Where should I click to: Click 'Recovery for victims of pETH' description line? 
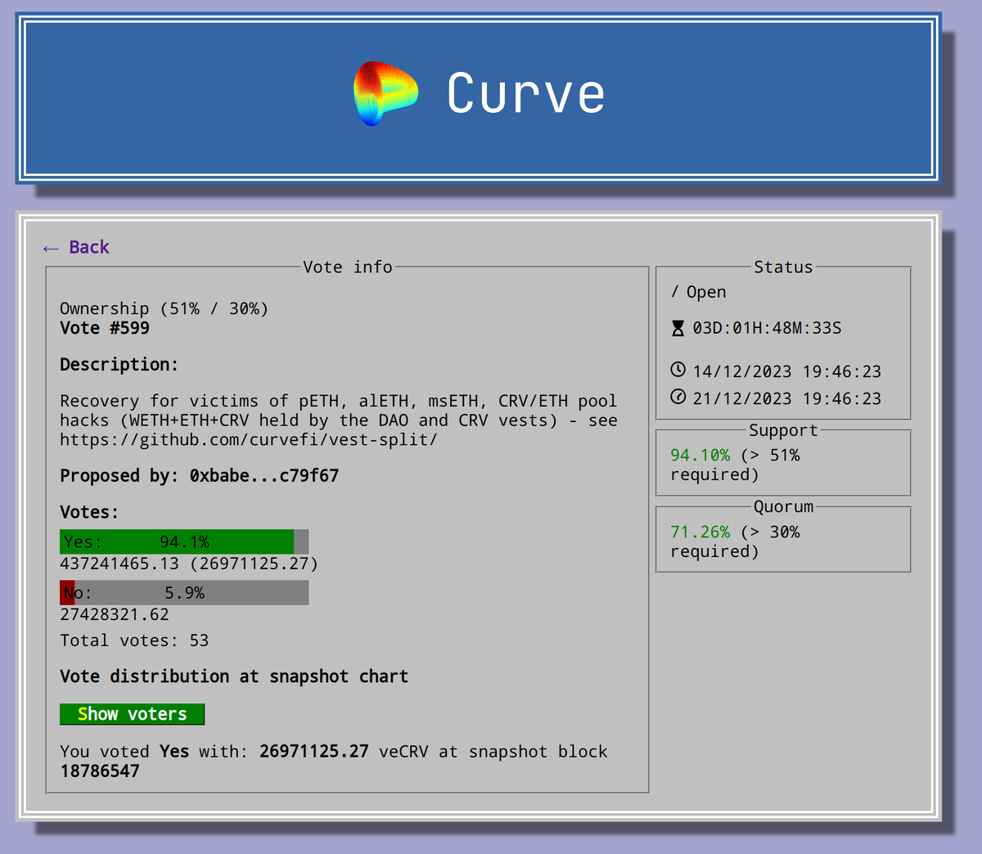tap(338, 401)
